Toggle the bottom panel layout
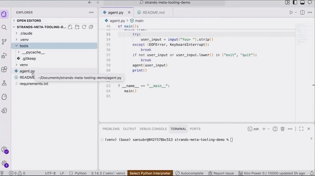Viewport: 315px width, 176px height. click(302, 2)
